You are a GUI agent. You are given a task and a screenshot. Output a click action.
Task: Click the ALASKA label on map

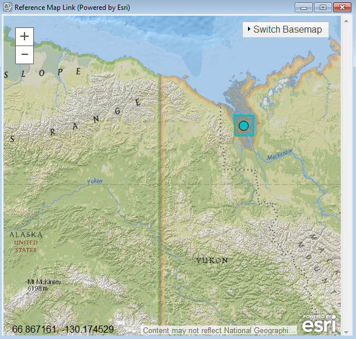26,235
